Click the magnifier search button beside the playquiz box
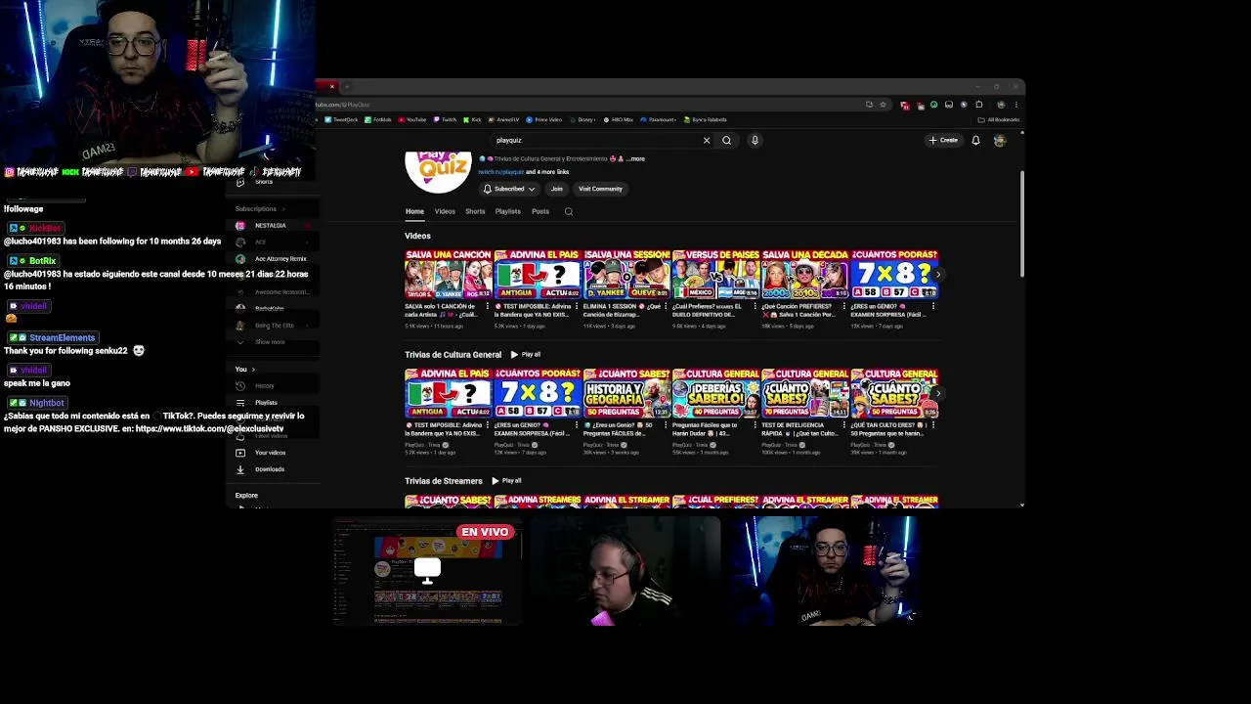Image resolution: width=1251 pixels, height=704 pixels. (x=726, y=140)
